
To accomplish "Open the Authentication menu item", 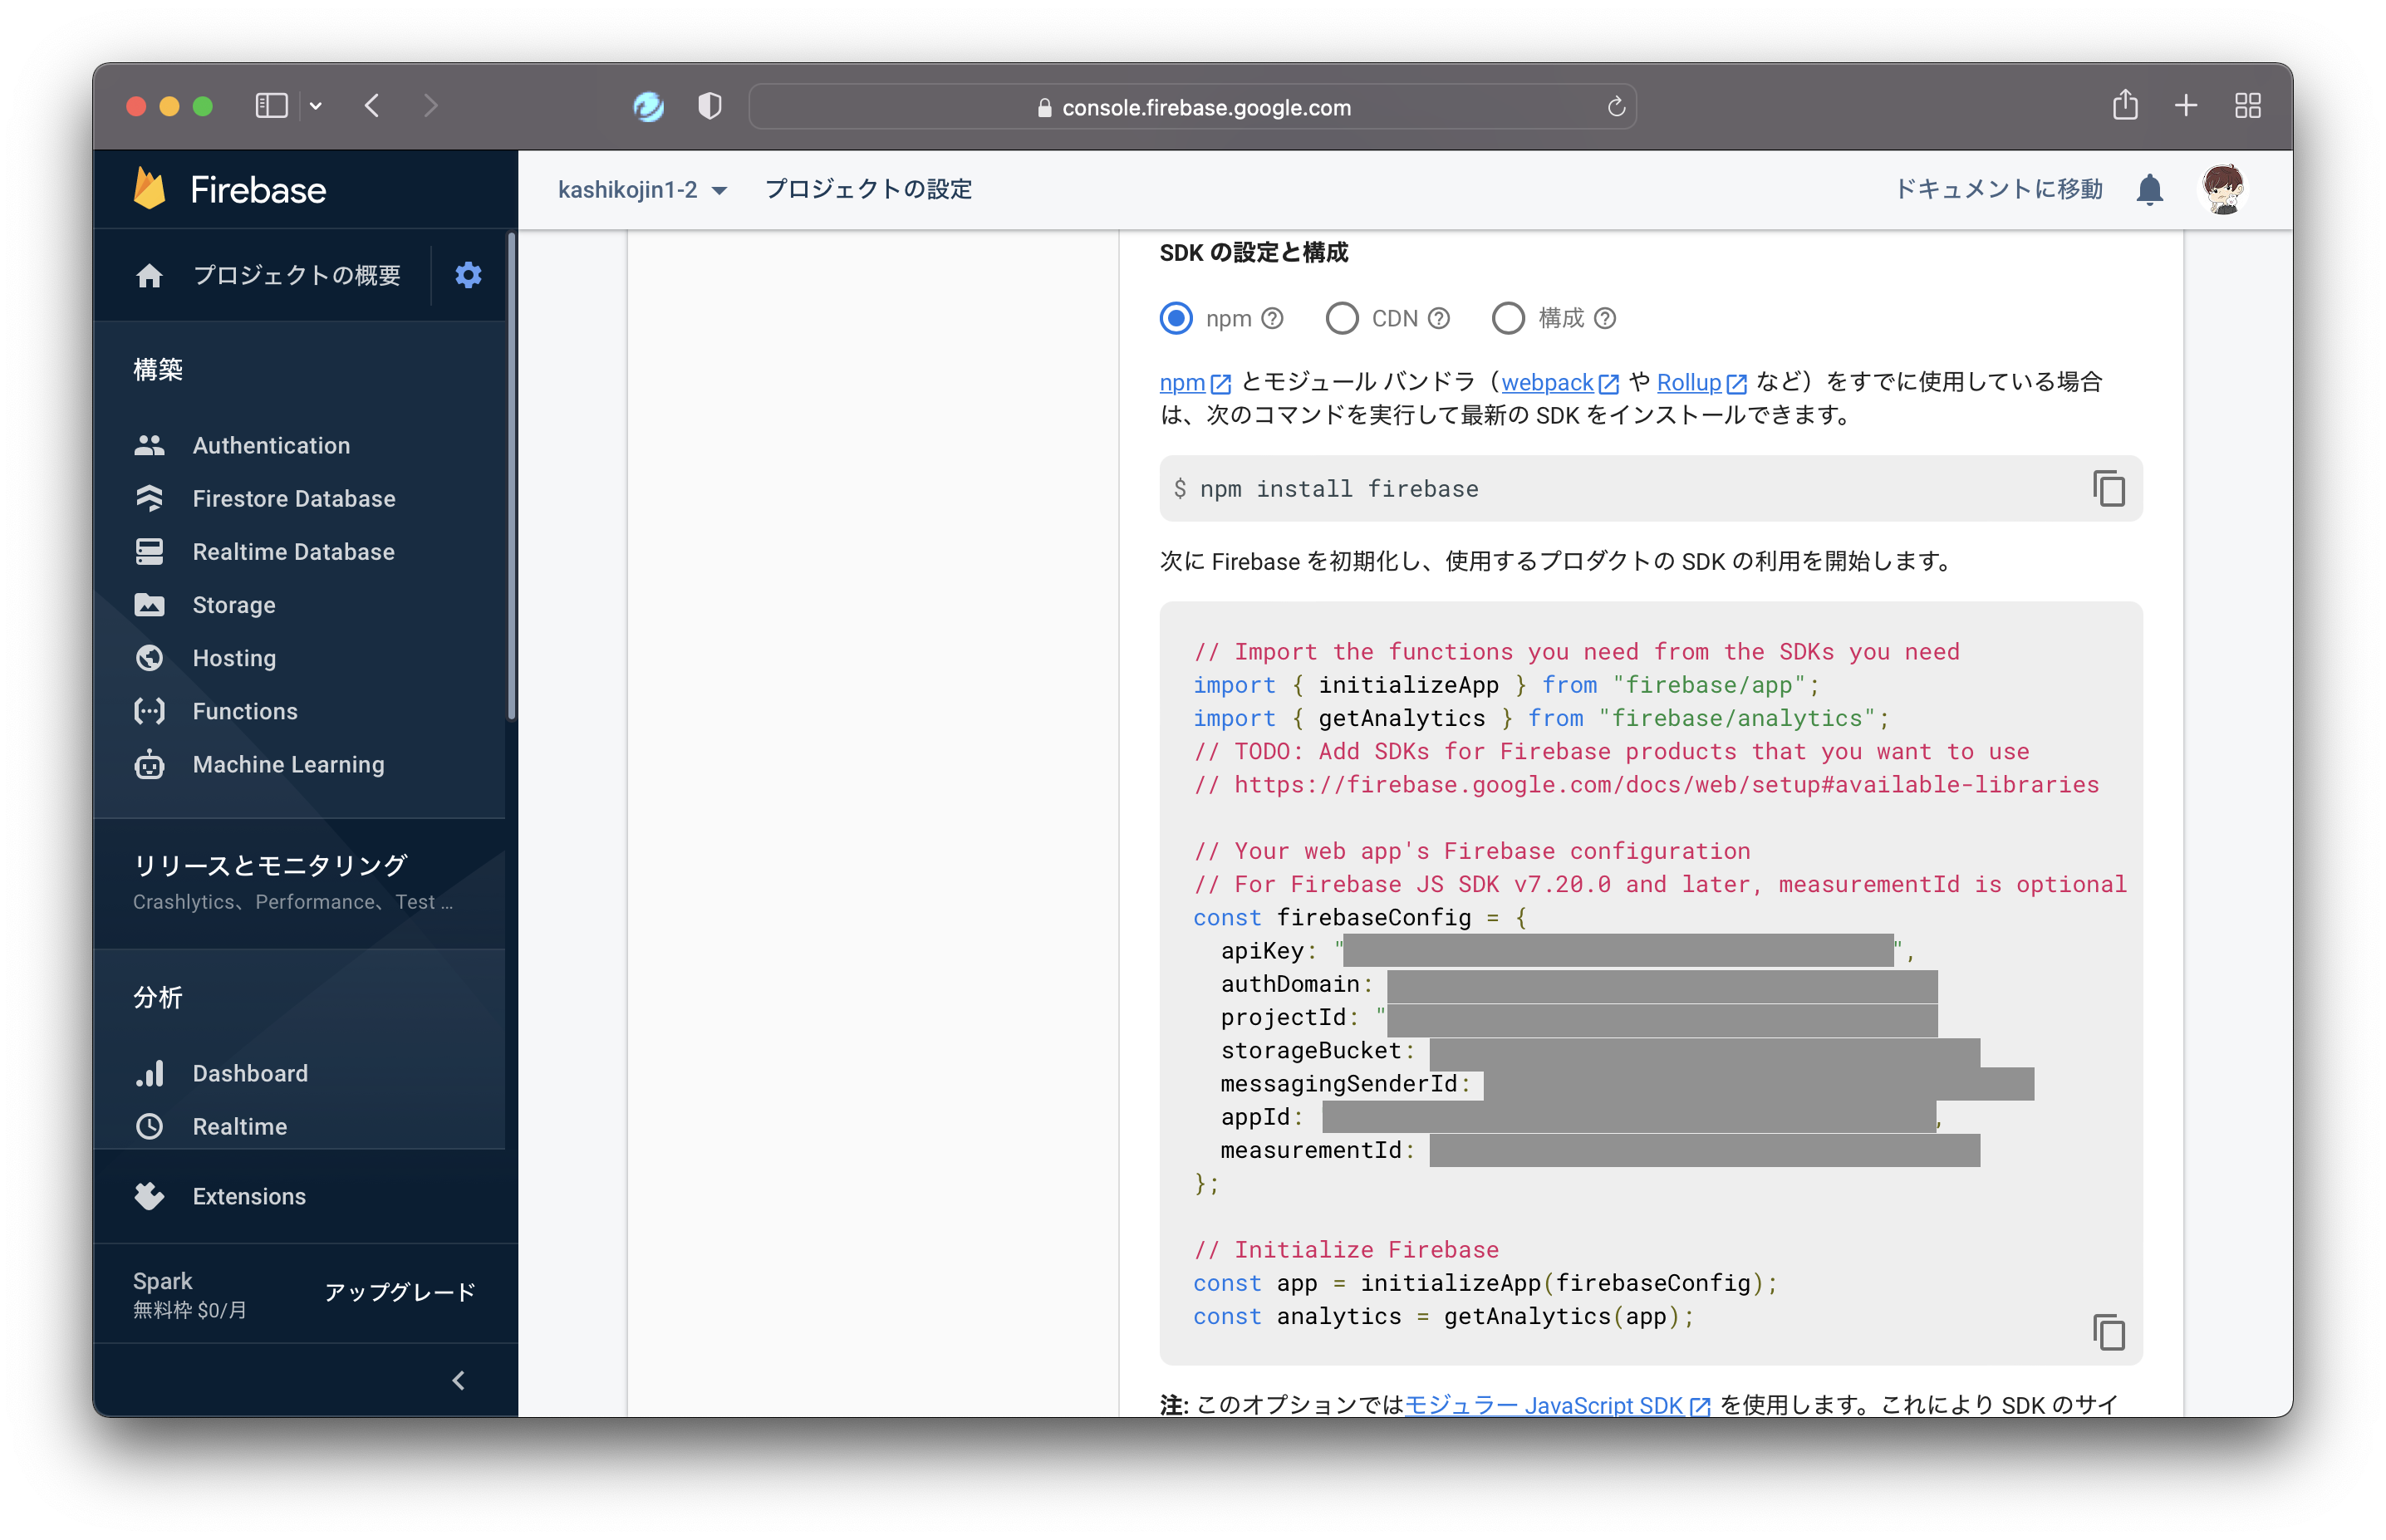I will point(271,446).
